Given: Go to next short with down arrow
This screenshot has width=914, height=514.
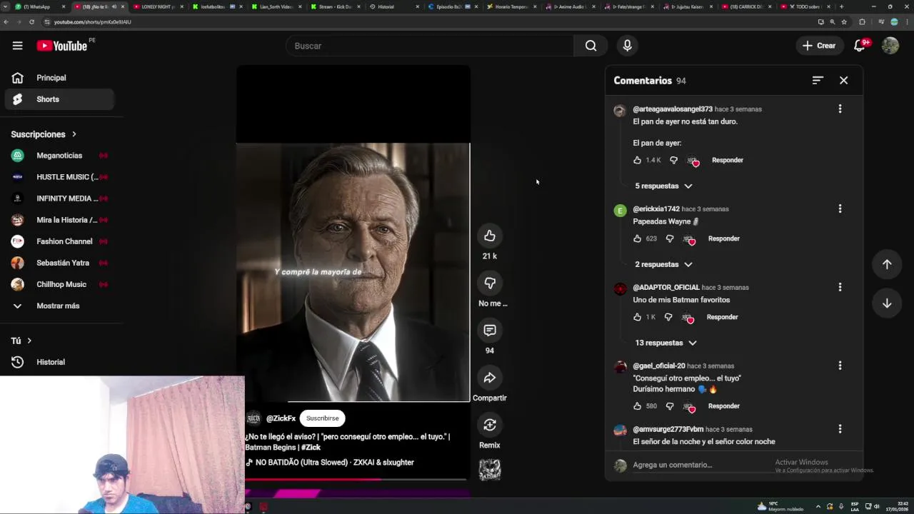Looking at the screenshot, I should pyautogui.click(x=887, y=303).
